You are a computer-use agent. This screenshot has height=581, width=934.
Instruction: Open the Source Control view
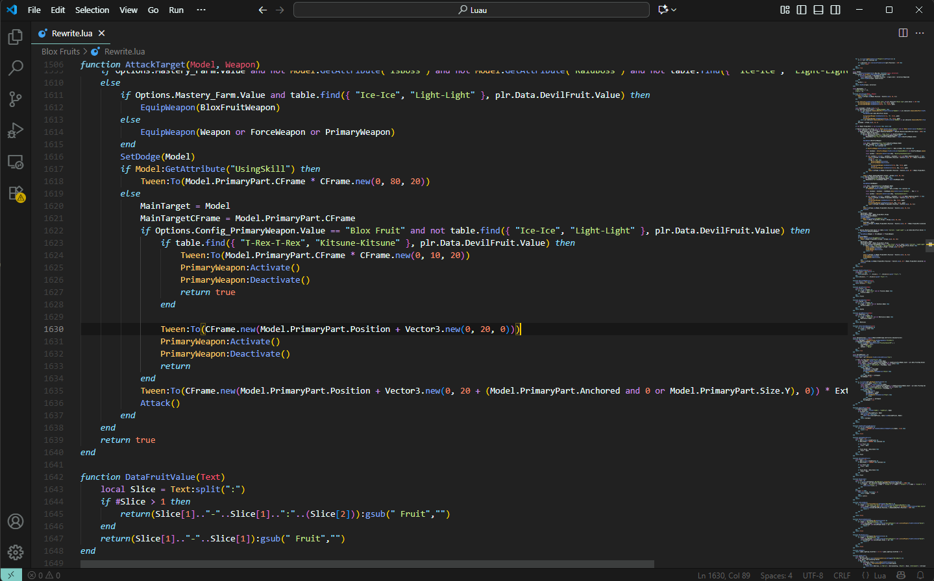pos(16,99)
